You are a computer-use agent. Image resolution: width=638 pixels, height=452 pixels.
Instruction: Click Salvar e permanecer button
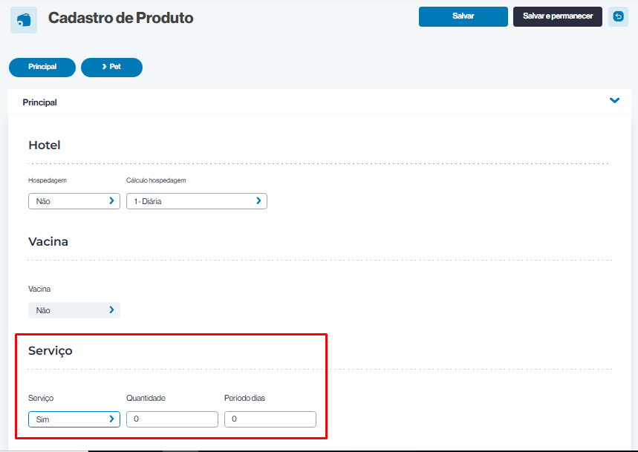tap(558, 16)
